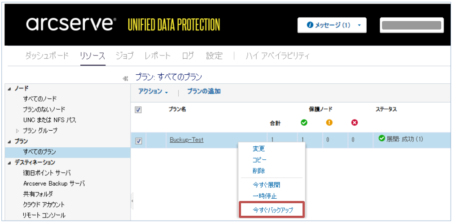Click the プラン: すべてのプラン heading
This screenshot has height=222, width=452.
pyautogui.click(x=169, y=77)
